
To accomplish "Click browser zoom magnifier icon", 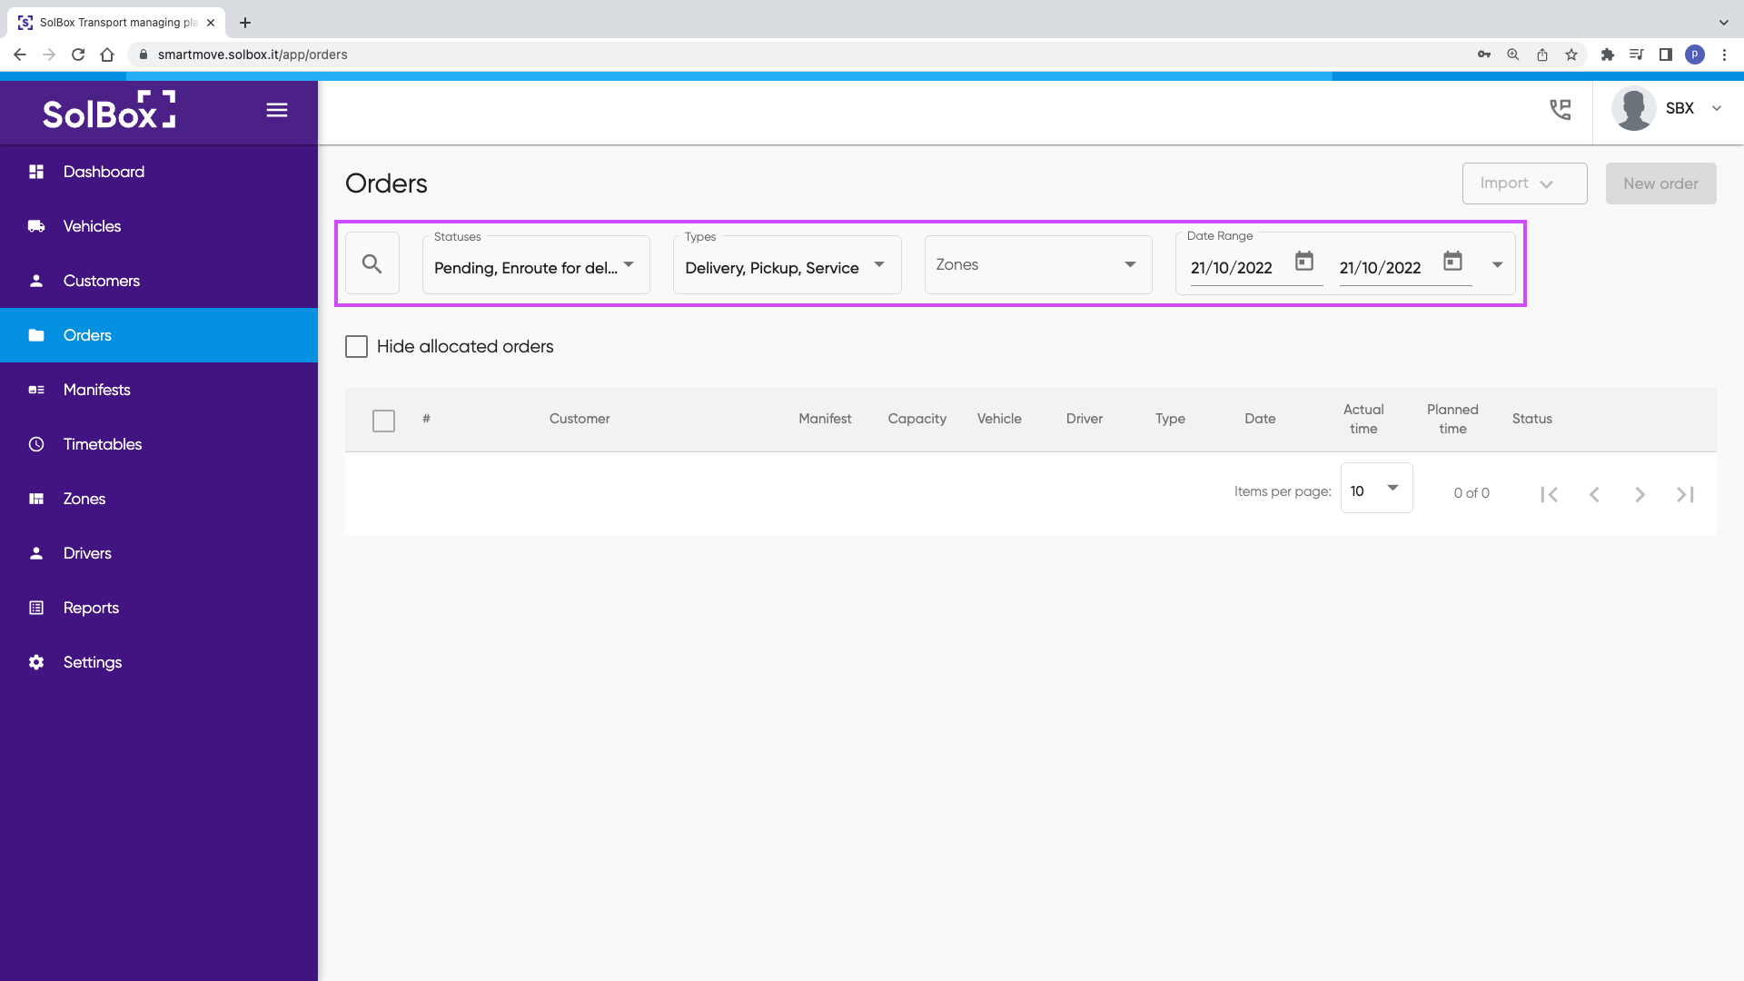I will [x=1513, y=54].
